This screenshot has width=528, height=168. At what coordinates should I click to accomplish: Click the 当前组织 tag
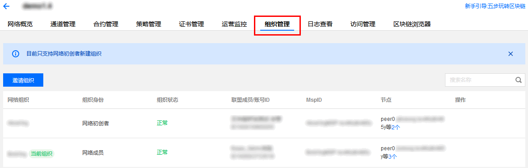42,154
